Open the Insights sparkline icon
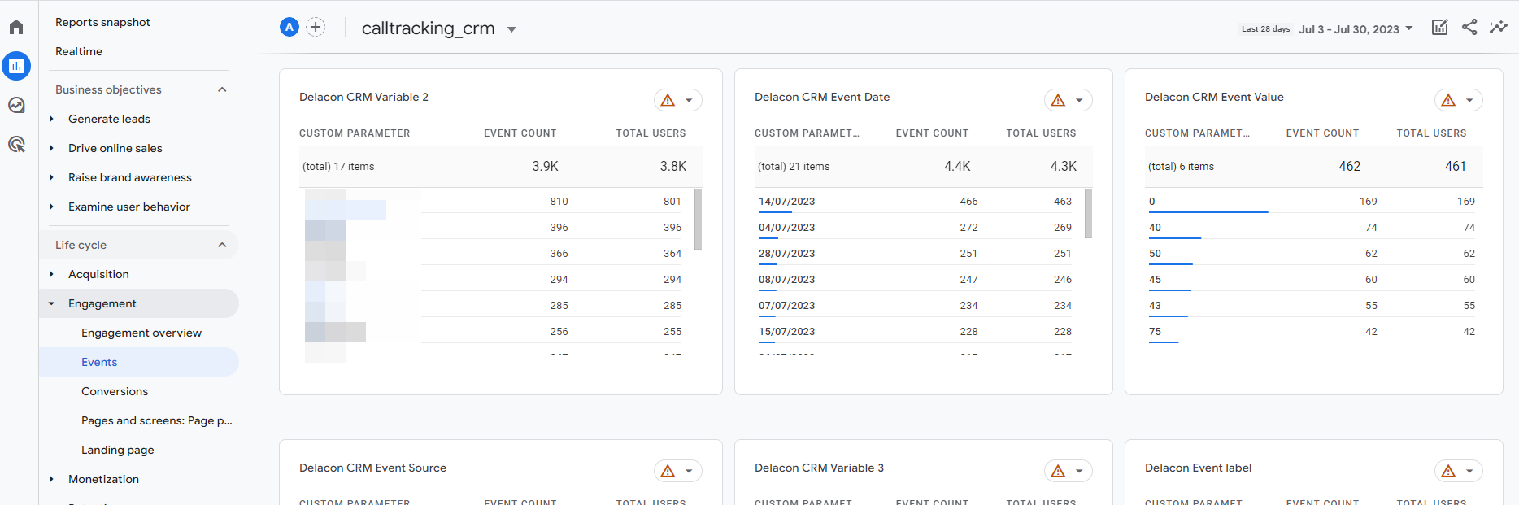 point(1498,27)
